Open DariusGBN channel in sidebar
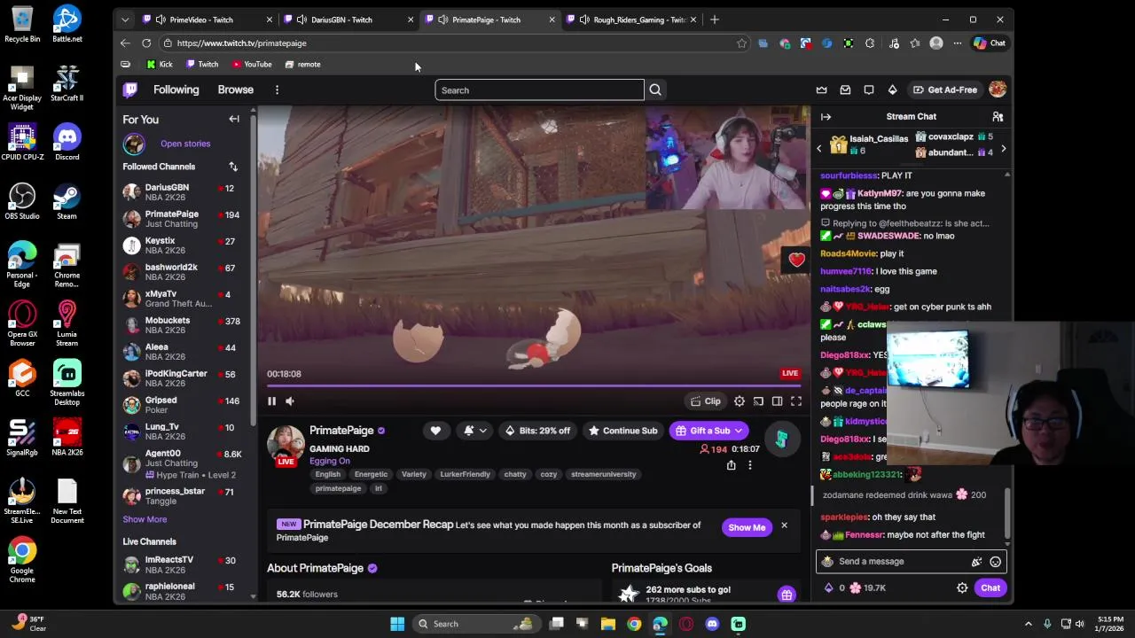1135x638 pixels. coord(184,192)
